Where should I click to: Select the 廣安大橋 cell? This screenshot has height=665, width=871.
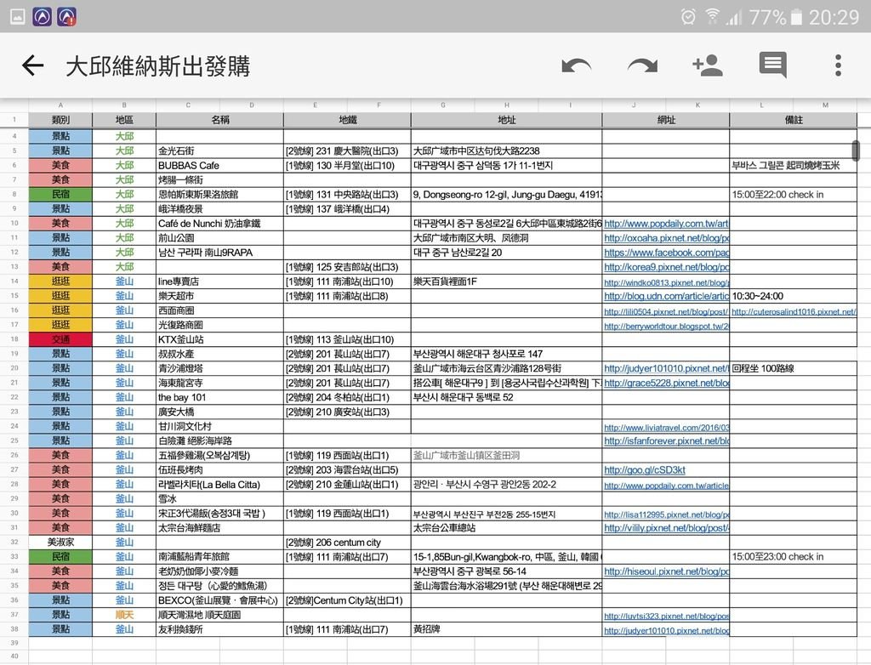pos(220,412)
